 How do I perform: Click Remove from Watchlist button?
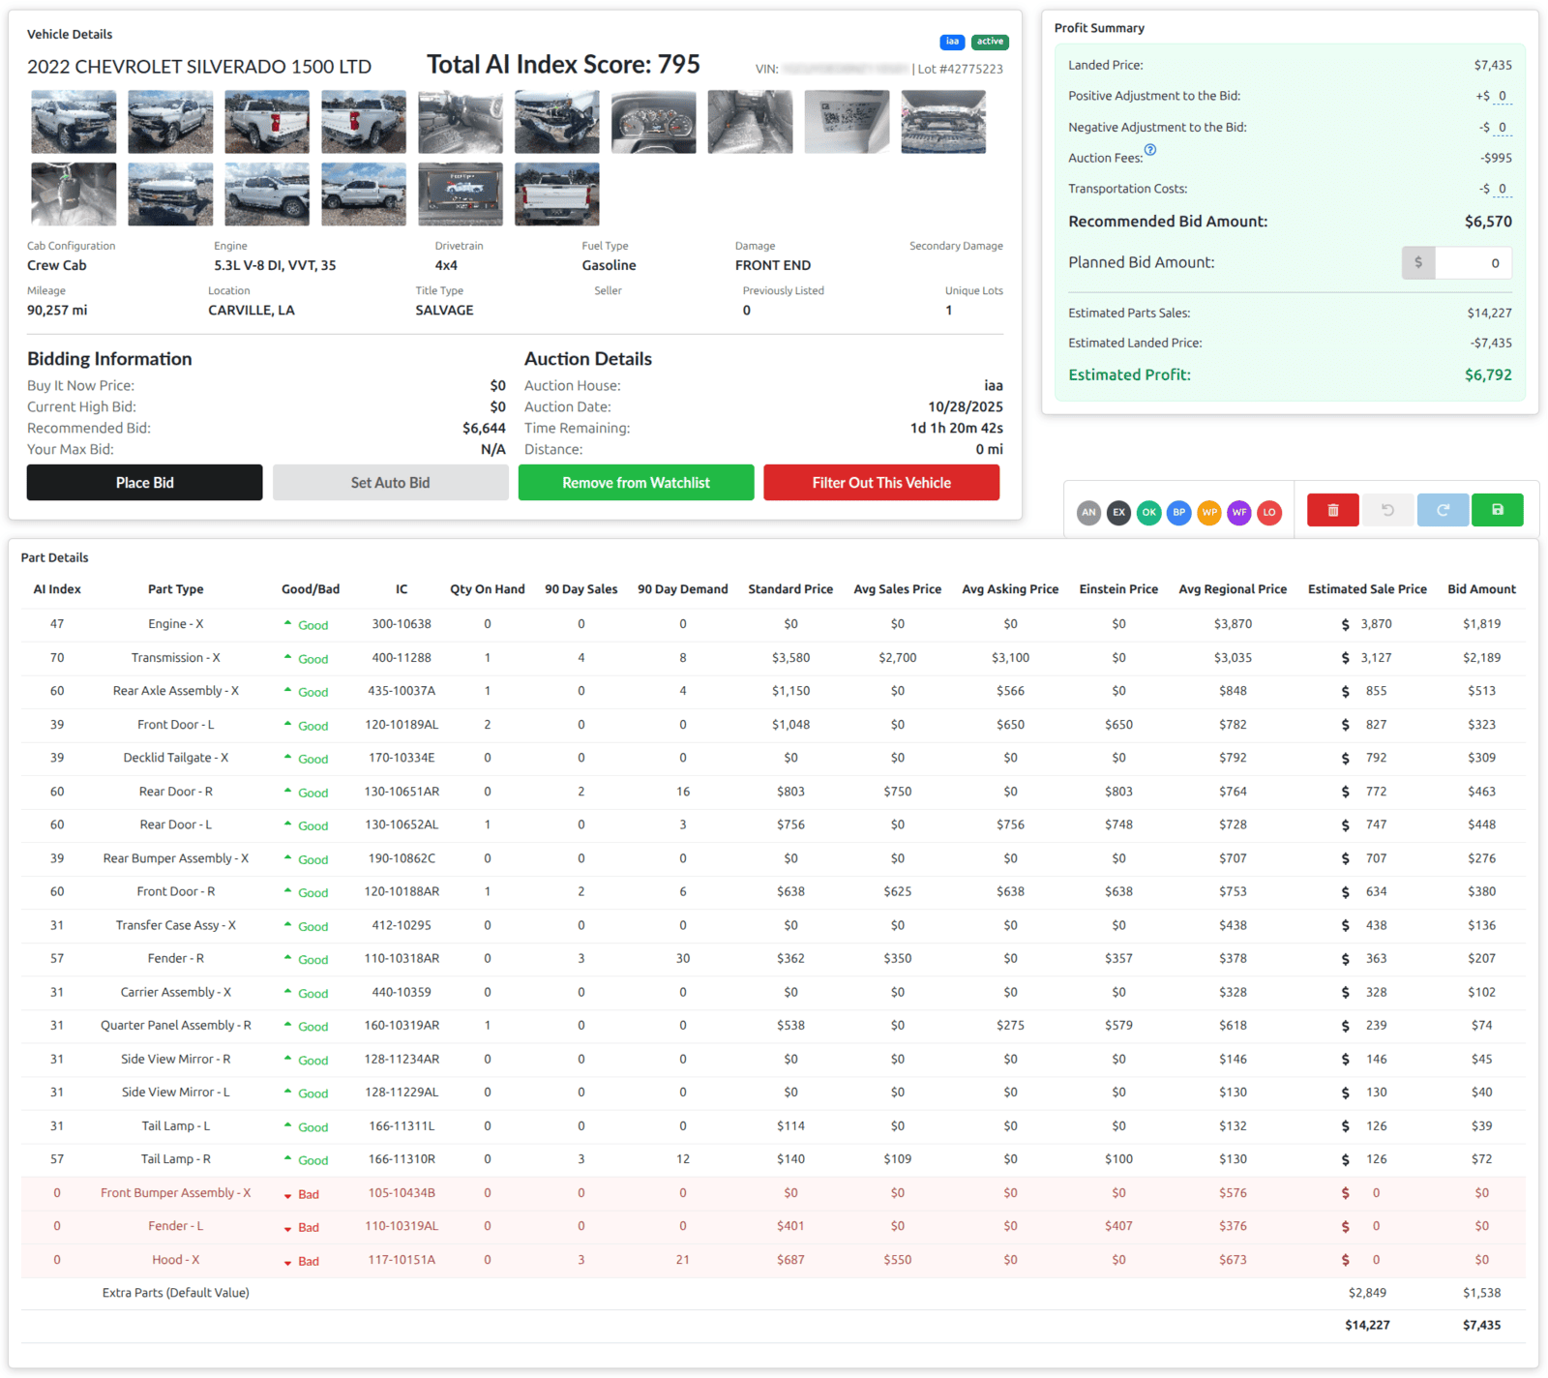[636, 483]
